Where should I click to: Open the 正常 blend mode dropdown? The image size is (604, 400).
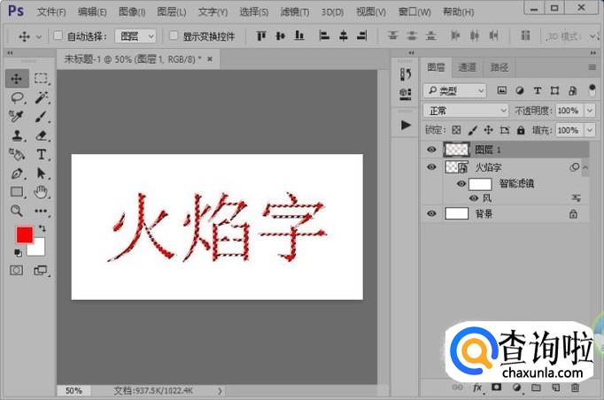coord(466,111)
